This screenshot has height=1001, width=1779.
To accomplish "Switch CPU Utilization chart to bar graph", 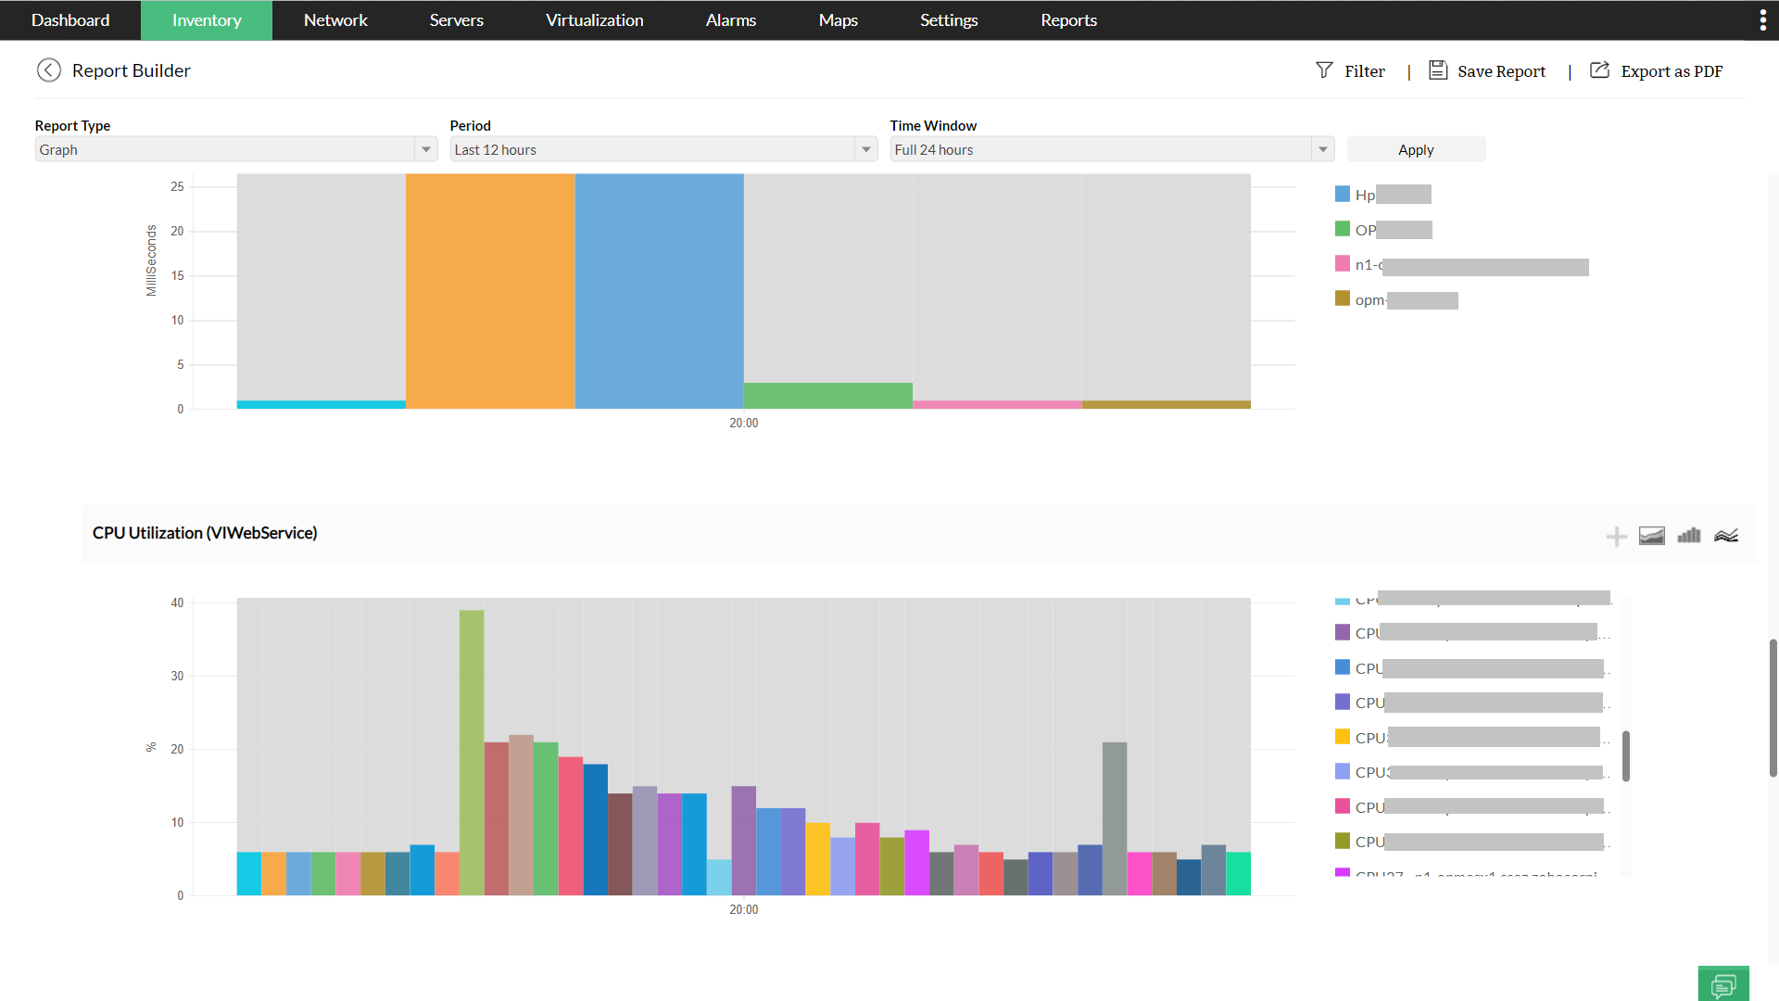I will 1688,536.
